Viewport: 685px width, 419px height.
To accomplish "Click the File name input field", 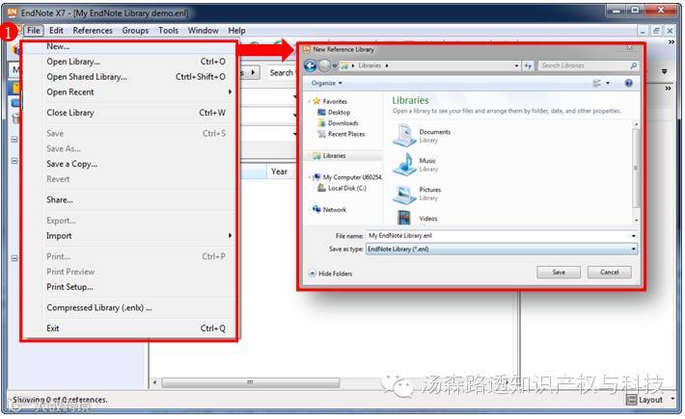I will click(x=497, y=235).
